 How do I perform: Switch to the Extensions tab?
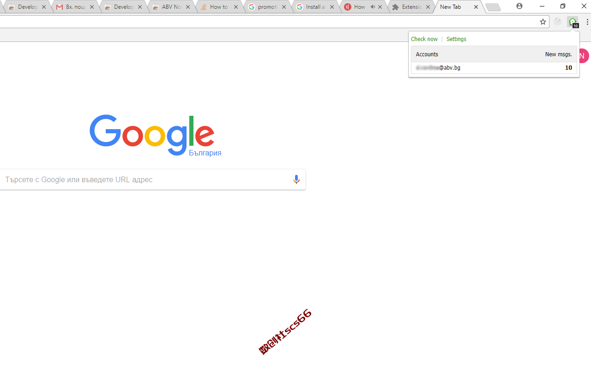(x=411, y=7)
